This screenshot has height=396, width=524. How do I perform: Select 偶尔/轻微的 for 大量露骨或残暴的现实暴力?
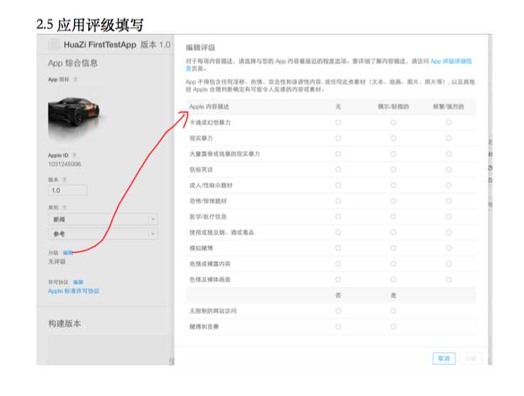(x=393, y=154)
